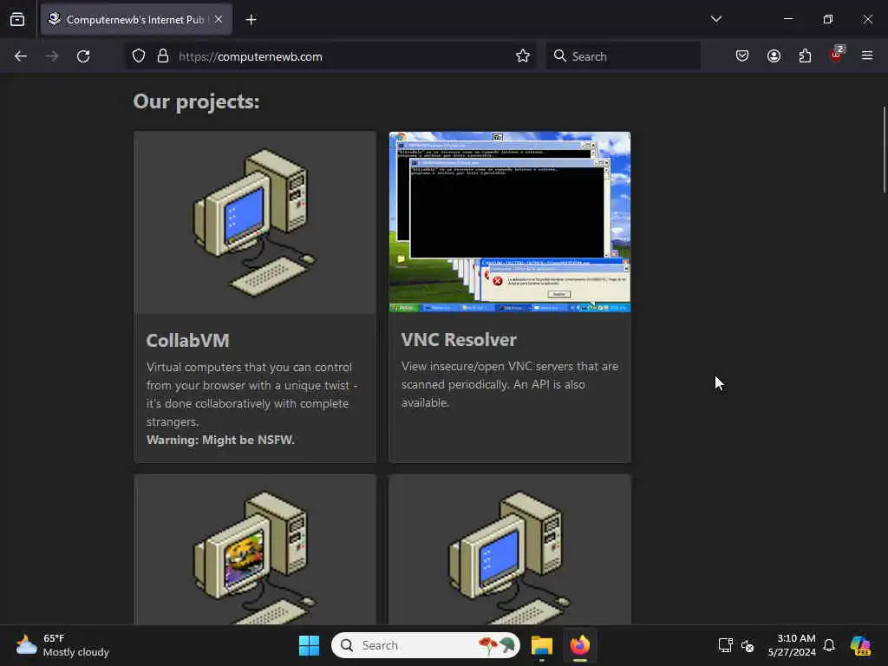888x666 pixels.
Task: Open the project card with colorful monitor
Action: tap(255, 550)
